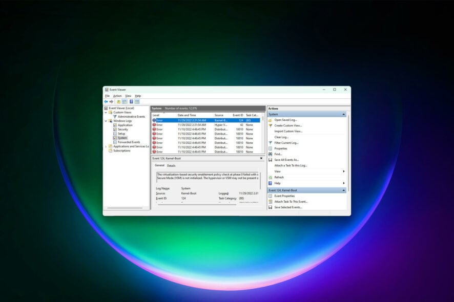The width and height of the screenshot is (454, 302).
Task: Collapse the Windows Logs tree node
Action: pyautogui.click(x=106, y=121)
